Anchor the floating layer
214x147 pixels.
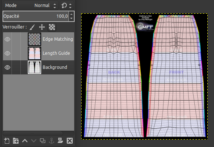52,141
